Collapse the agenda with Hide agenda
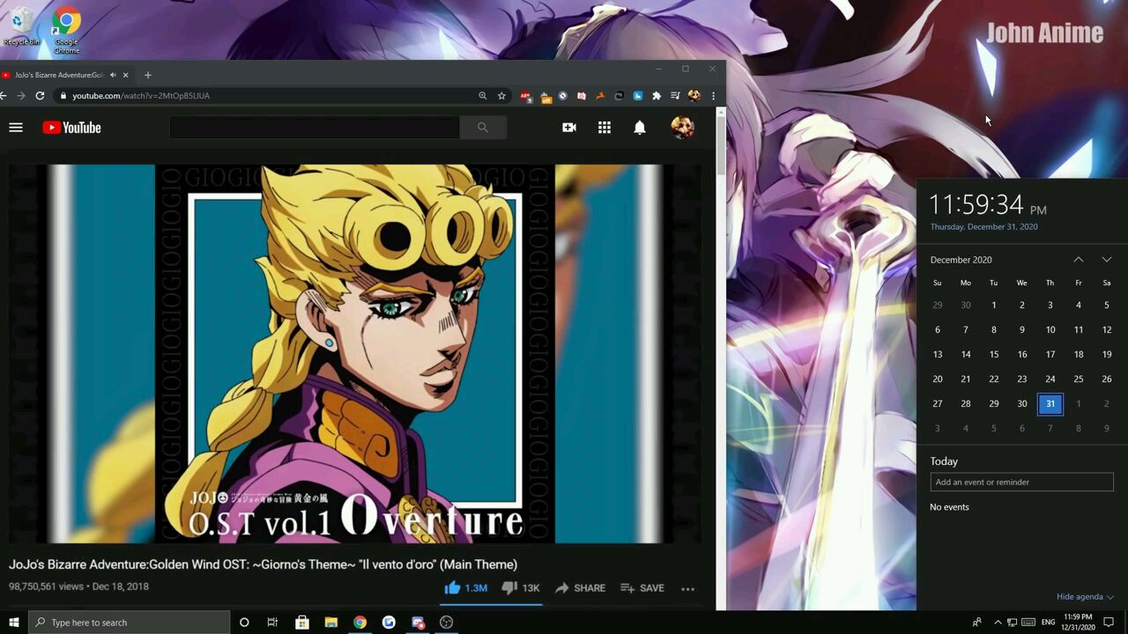Screen dimensions: 1128x634 point(1084,596)
